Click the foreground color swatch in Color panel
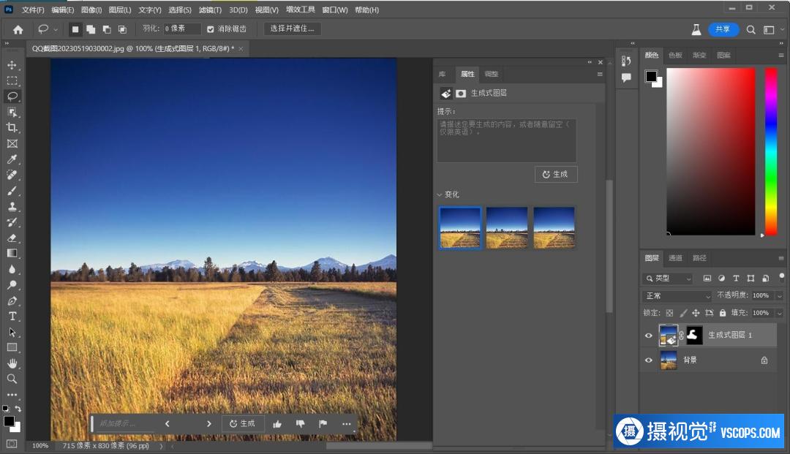 (651, 76)
